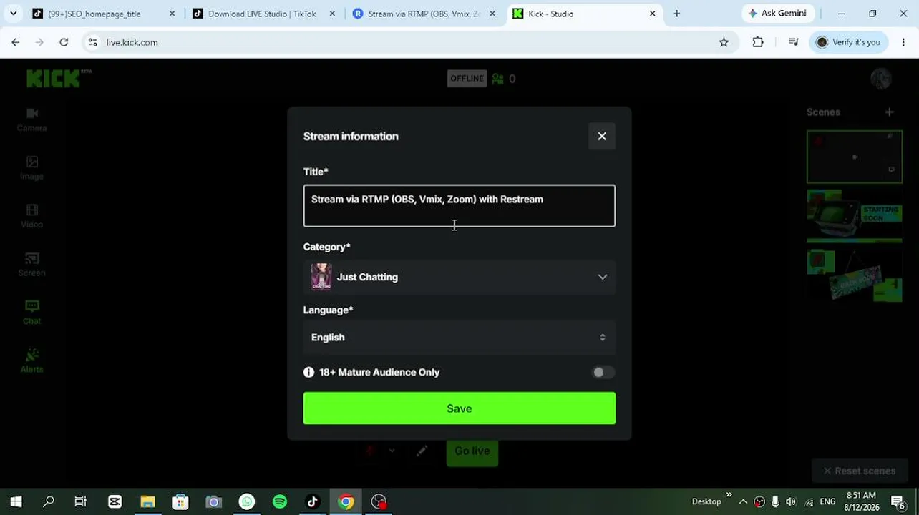The image size is (919, 515).
Task: Click the Verify it's you profile button
Action: click(x=848, y=42)
